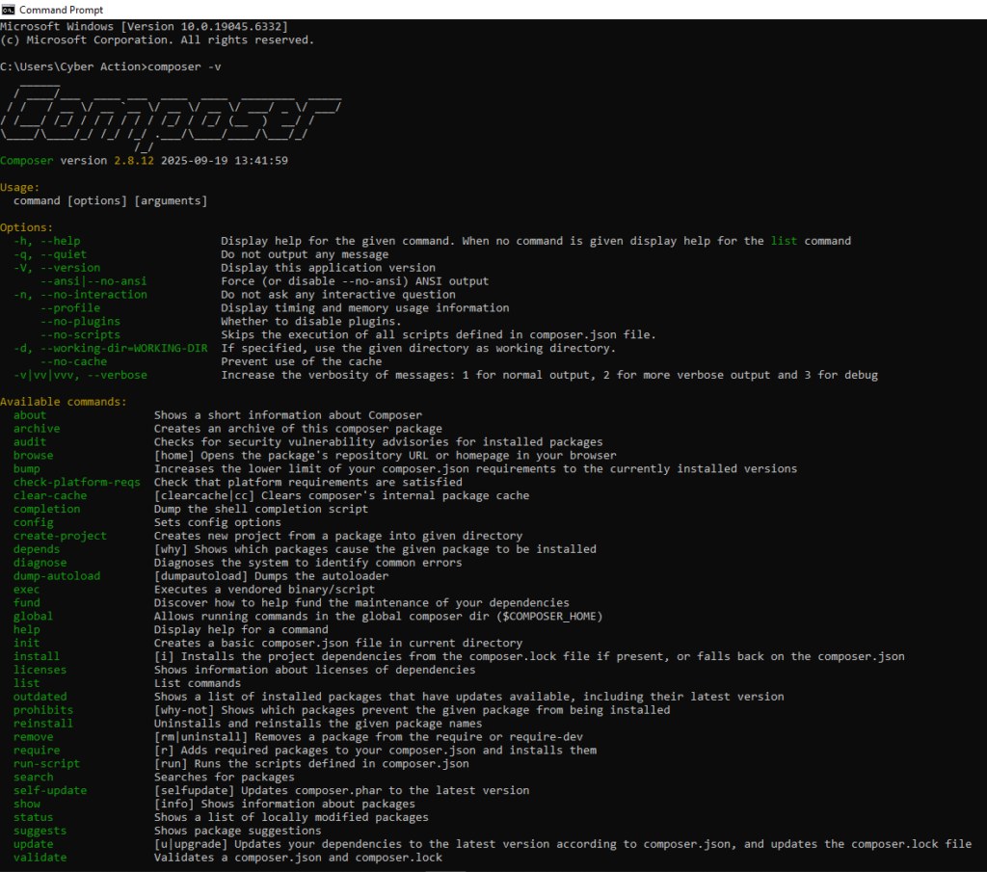Viewport: 987px width, 872px height.
Task: Click the 'Available commands:' heading
Action: [x=64, y=402]
